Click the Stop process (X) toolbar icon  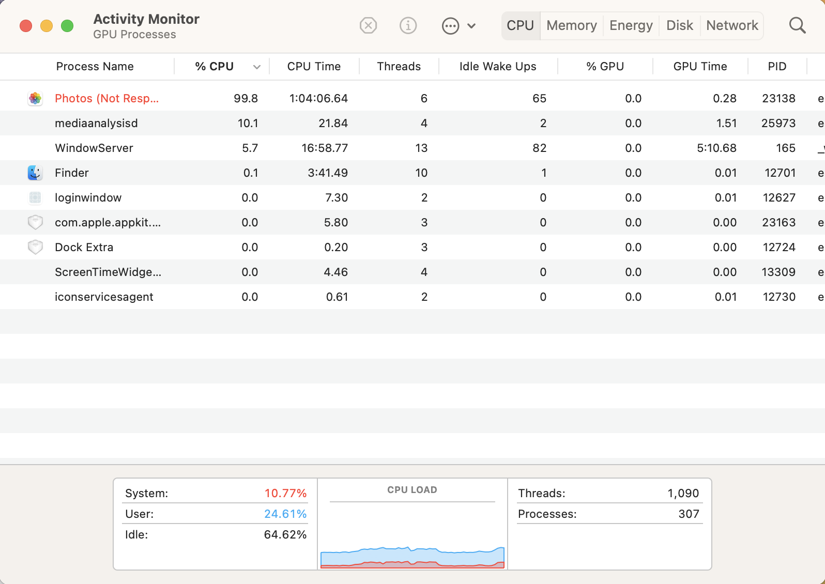(x=368, y=25)
